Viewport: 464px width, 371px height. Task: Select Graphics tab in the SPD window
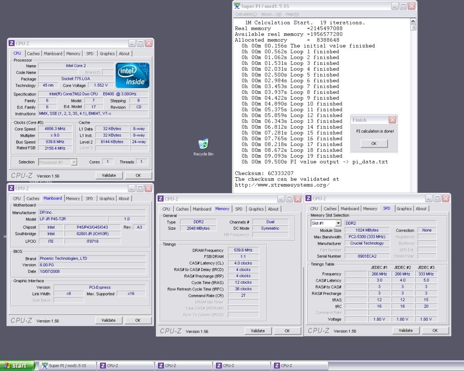[404, 209]
